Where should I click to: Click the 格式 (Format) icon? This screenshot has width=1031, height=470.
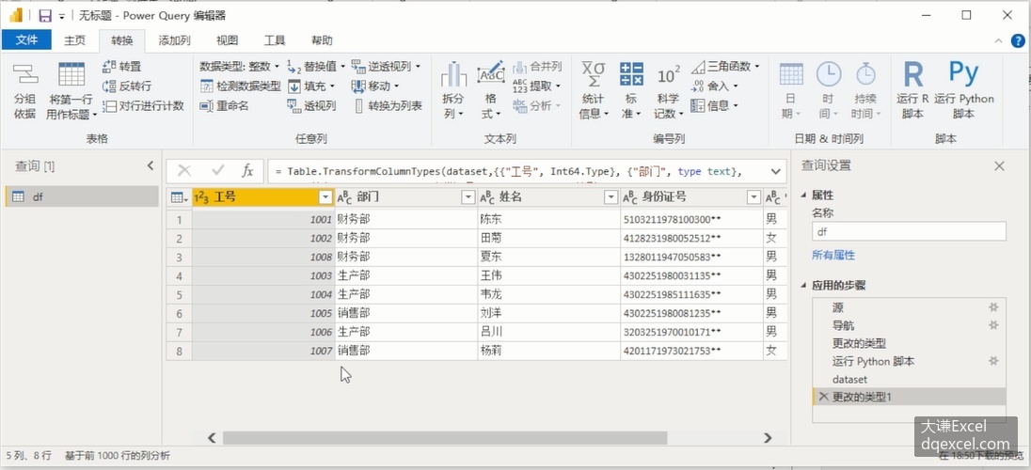(x=490, y=73)
